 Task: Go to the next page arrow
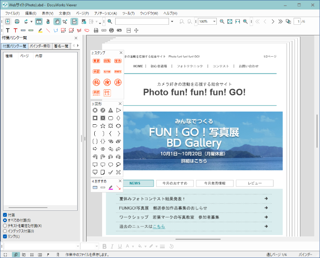click(x=273, y=21)
